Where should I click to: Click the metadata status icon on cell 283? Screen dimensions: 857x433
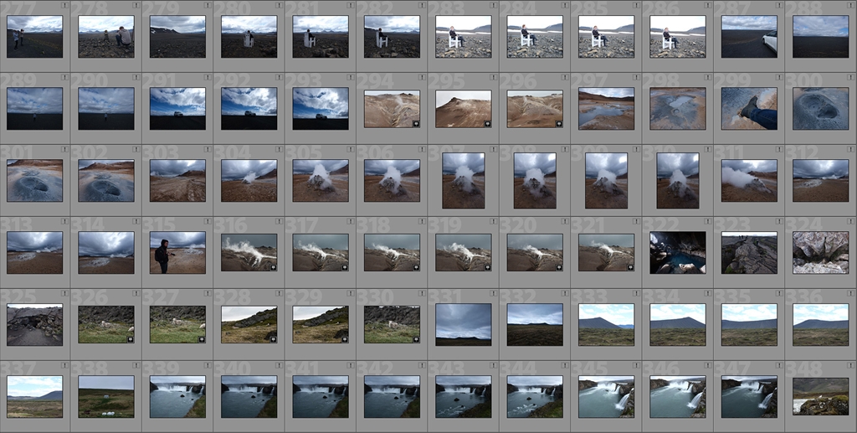tap(493, 5)
